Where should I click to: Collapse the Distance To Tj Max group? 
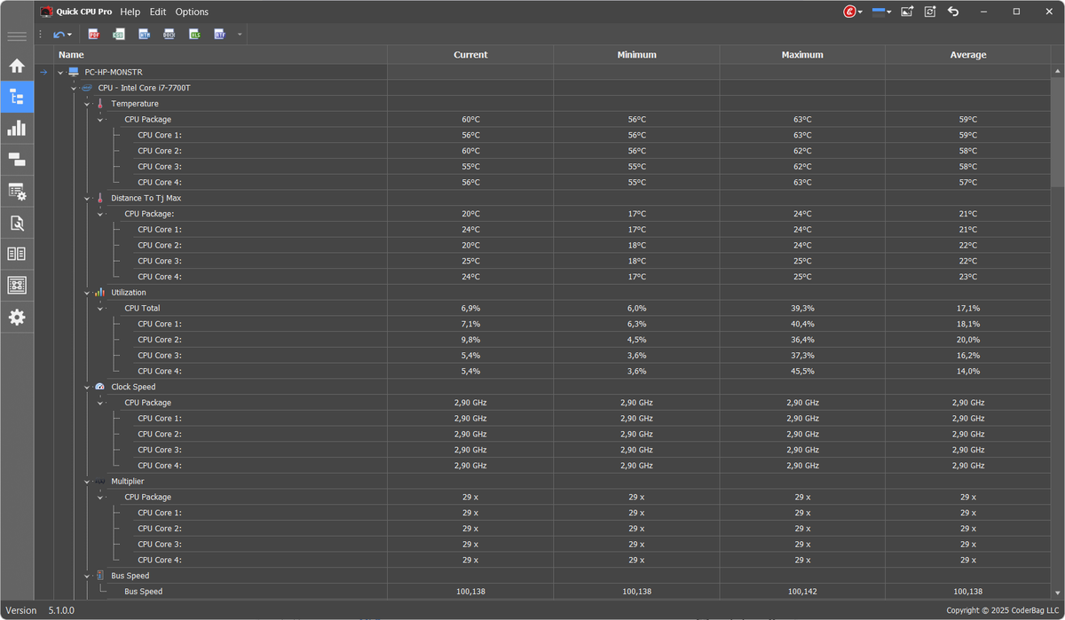tap(87, 199)
